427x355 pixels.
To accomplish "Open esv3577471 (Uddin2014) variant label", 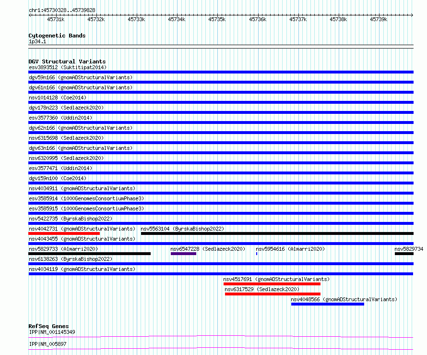I will point(60,168).
